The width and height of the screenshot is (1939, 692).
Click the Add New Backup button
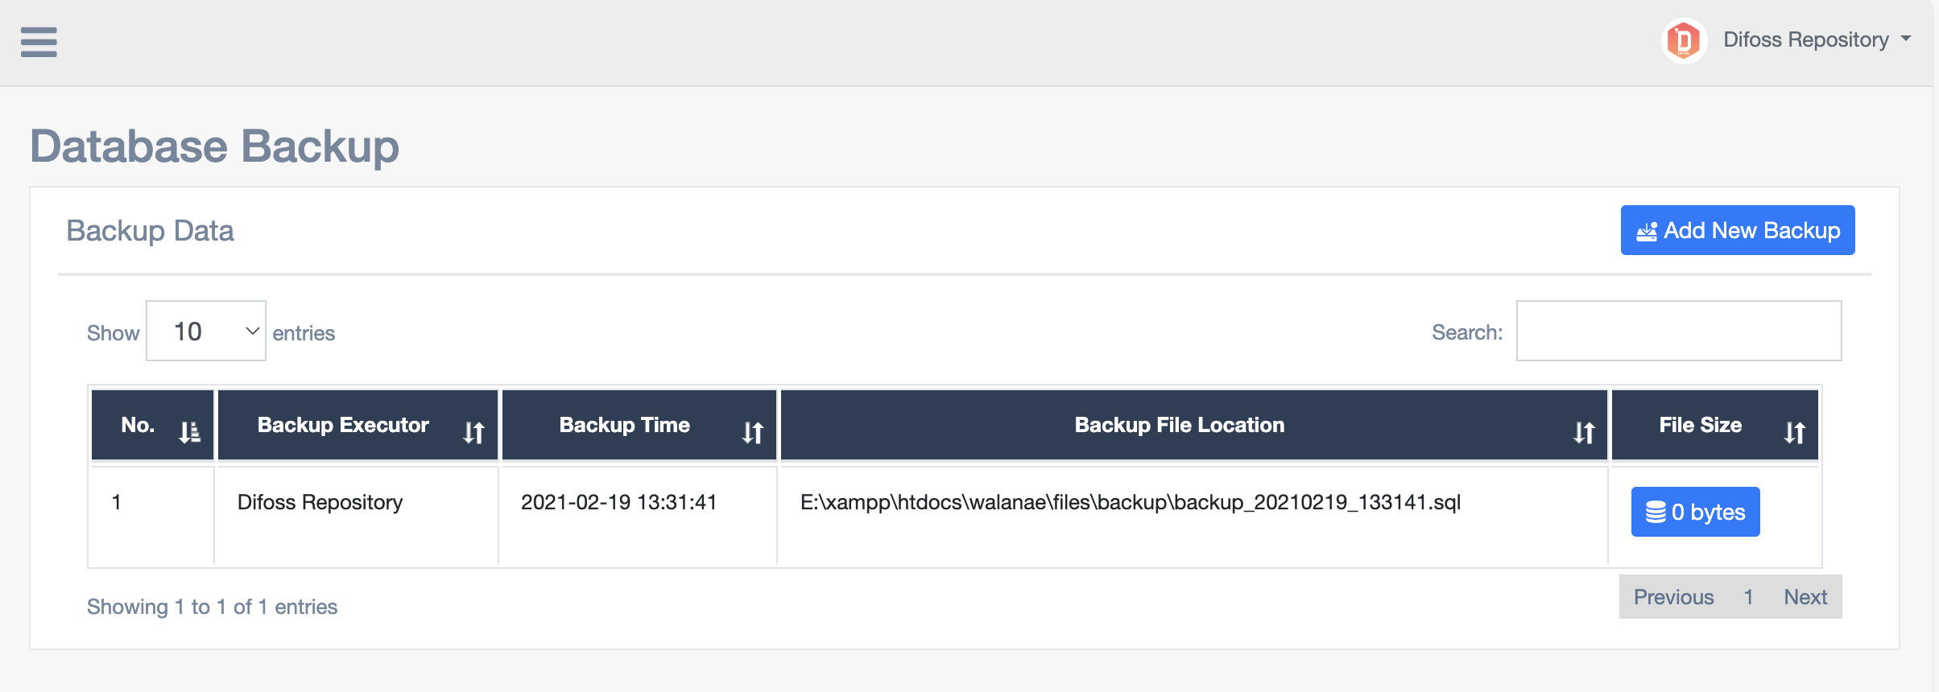[1738, 230]
